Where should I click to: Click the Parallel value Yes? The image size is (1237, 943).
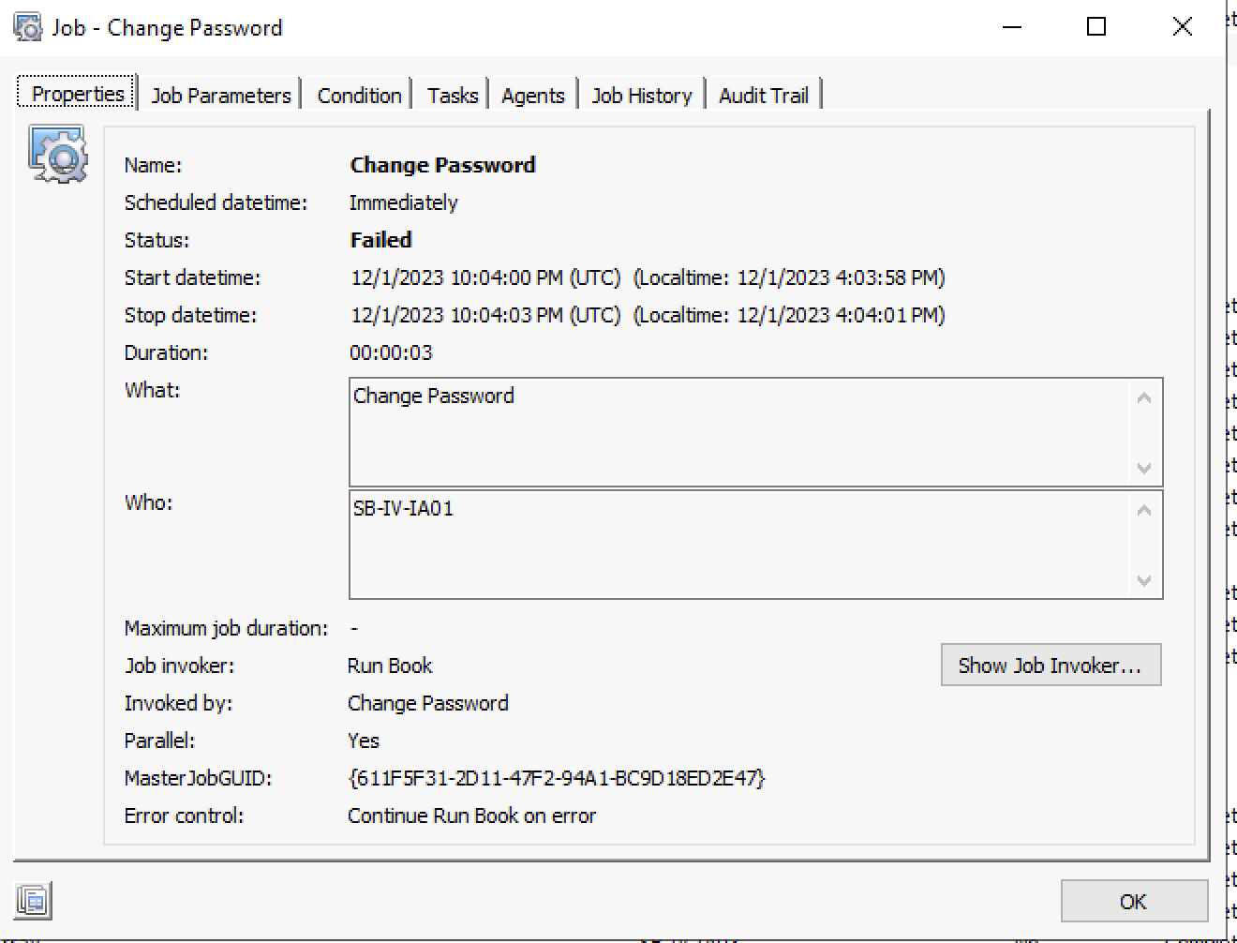point(364,741)
